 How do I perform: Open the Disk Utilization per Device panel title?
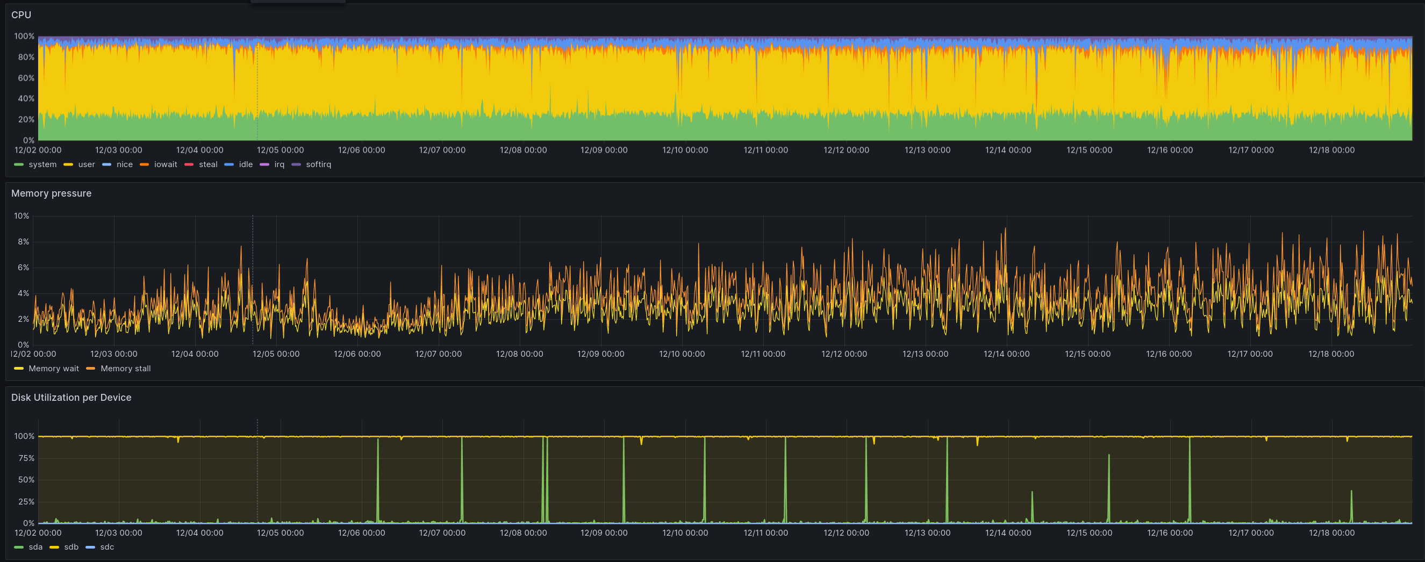pyautogui.click(x=71, y=397)
